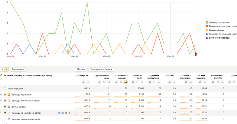Show pie chart for Целевые визиты column

[116, 82]
